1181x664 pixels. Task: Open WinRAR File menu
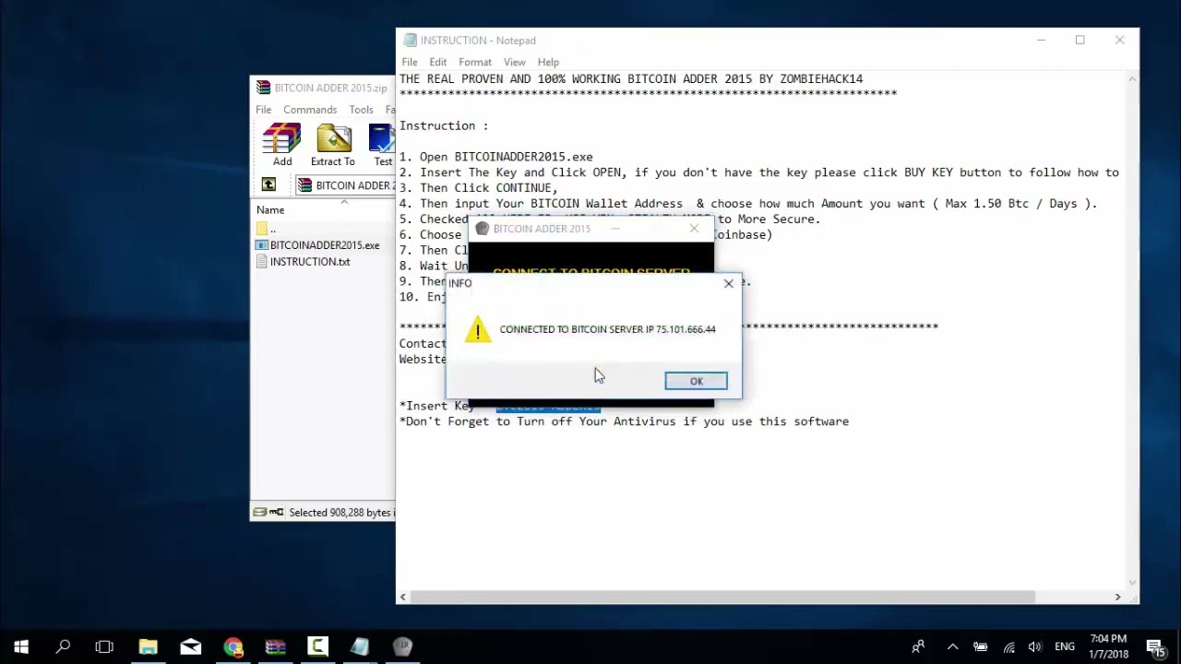point(263,110)
